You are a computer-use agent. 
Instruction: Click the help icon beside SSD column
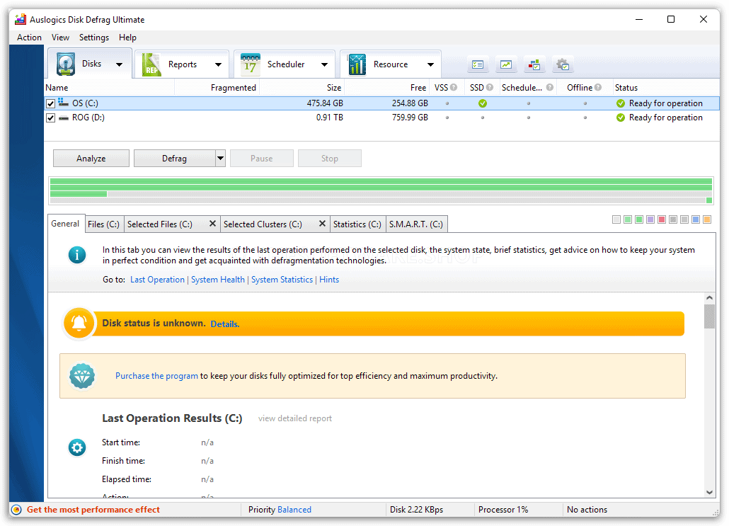click(490, 88)
